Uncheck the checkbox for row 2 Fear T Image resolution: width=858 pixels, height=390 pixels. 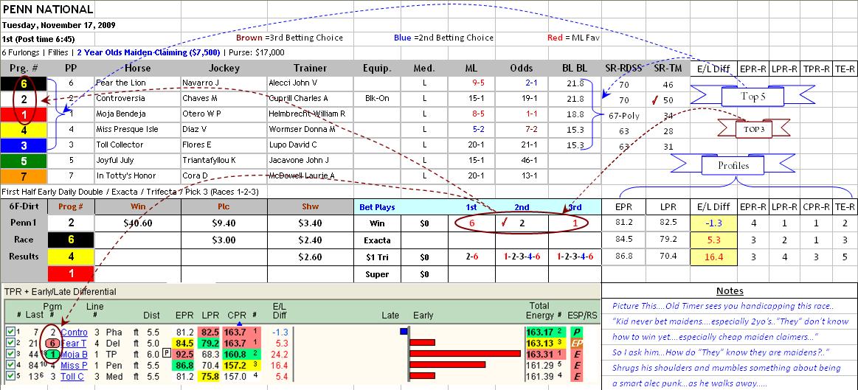10,343
